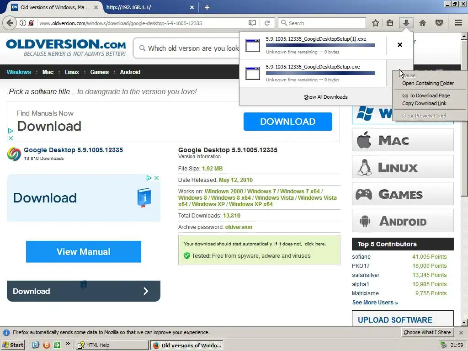Close the Old versions of Windows tab
The image size is (468, 351).
click(x=96, y=7)
